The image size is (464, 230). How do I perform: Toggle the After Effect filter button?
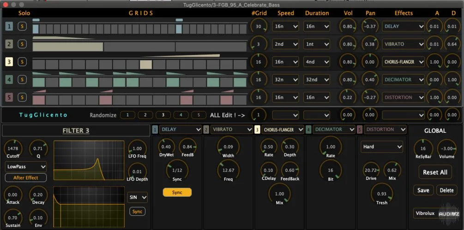coord(26,178)
